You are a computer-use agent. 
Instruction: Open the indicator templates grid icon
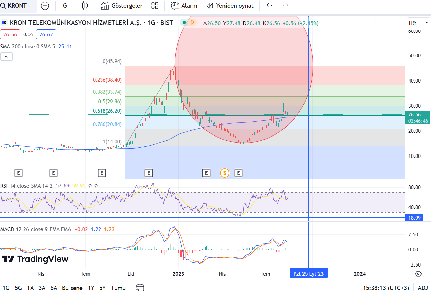(155, 6)
